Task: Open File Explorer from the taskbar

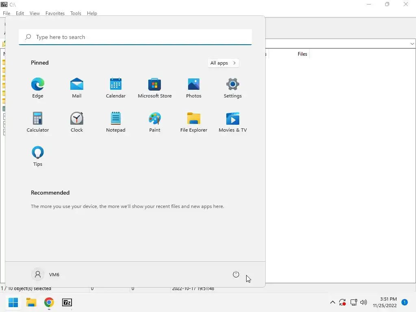Action: (x=31, y=302)
